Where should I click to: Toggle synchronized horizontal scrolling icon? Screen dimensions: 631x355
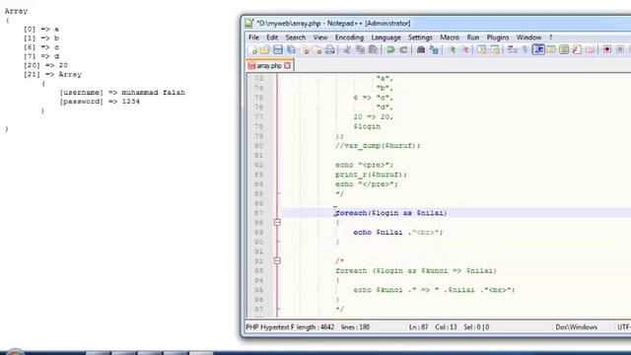point(495,50)
